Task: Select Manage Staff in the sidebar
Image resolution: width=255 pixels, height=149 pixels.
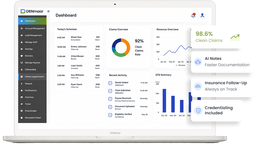Action: (x=32, y=42)
